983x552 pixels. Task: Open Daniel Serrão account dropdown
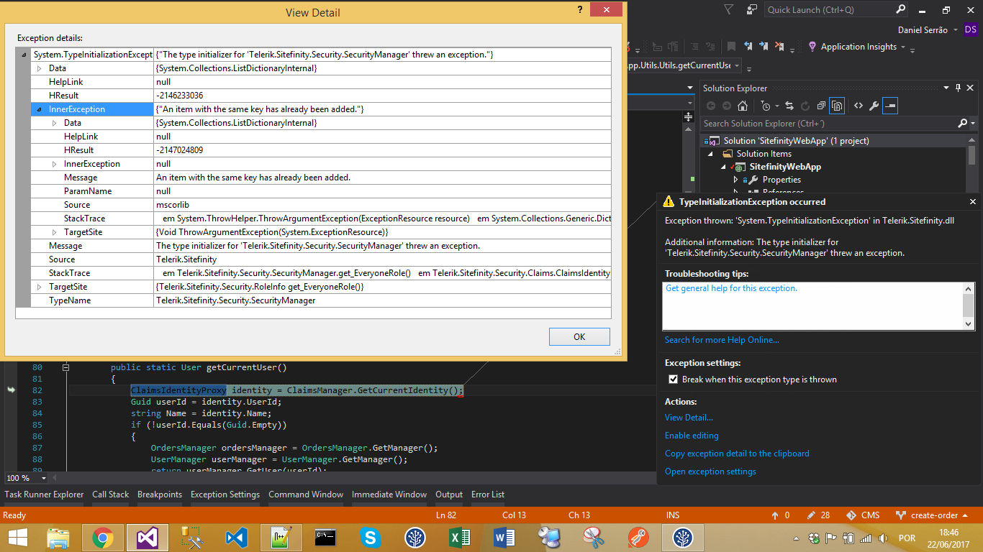tap(956, 30)
